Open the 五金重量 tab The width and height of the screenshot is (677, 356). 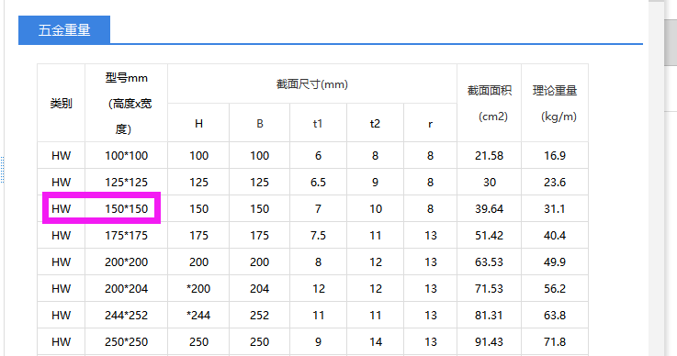tap(64, 29)
